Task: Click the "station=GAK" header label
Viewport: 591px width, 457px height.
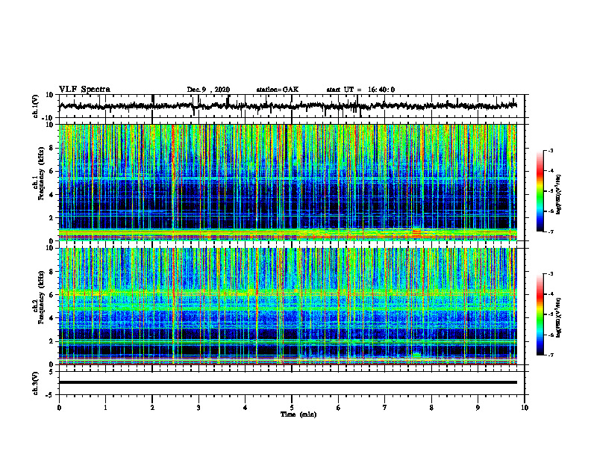Action: point(278,90)
